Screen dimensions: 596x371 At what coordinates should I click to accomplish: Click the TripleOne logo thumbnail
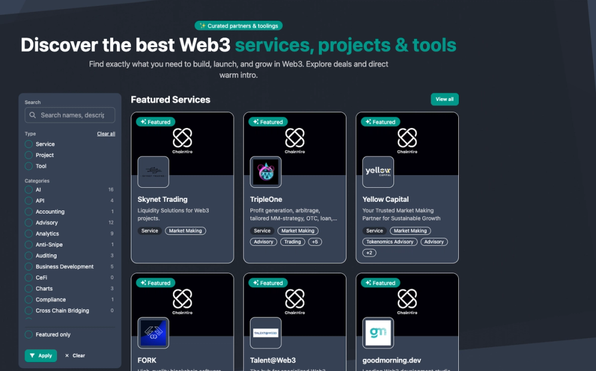[266, 172]
